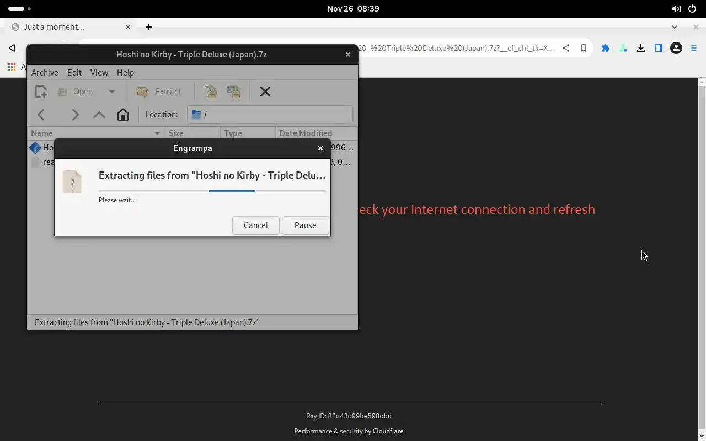Open the power menu icon
This screenshot has width=706, height=441.
692,8
